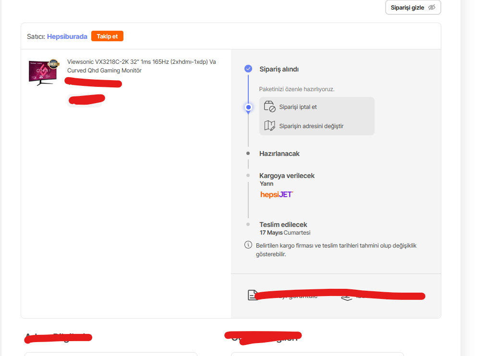Select the Yarın shipping date text
Viewport: 486px width, 356px height.
click(267, 184)
